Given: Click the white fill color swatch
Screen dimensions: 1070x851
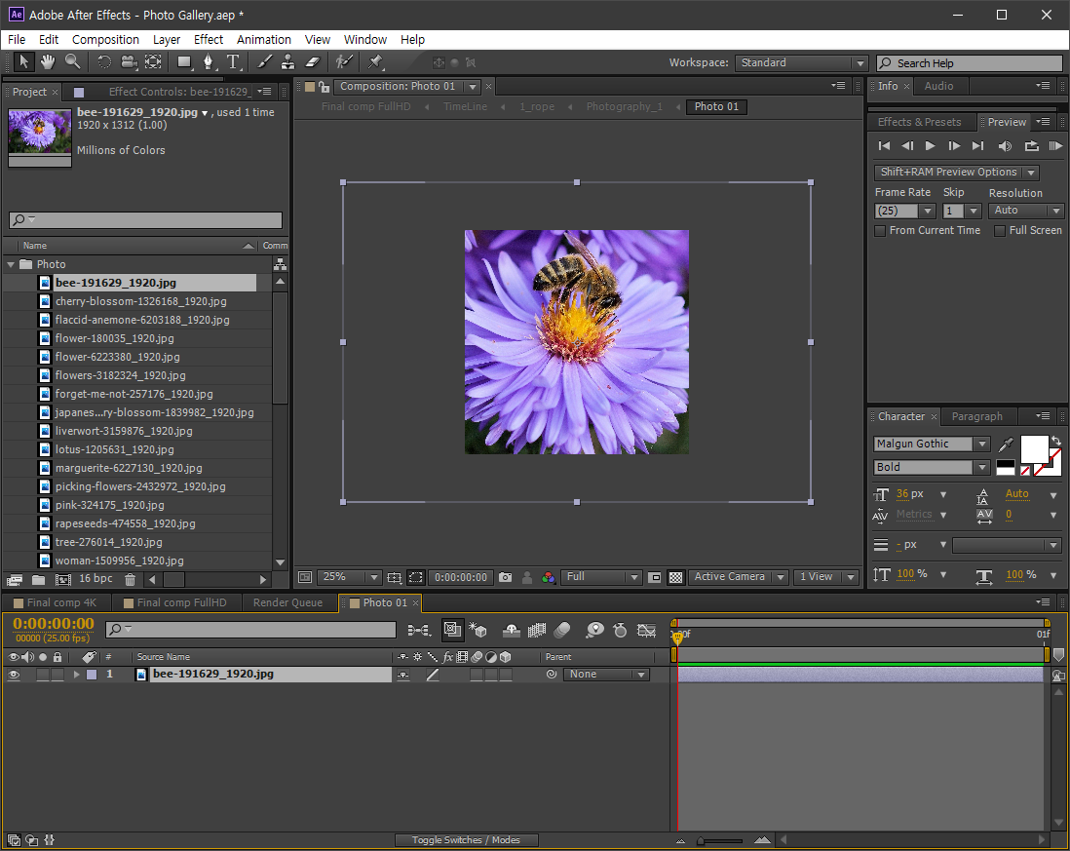Looking at the screenshot, I should coord(1033,448).
